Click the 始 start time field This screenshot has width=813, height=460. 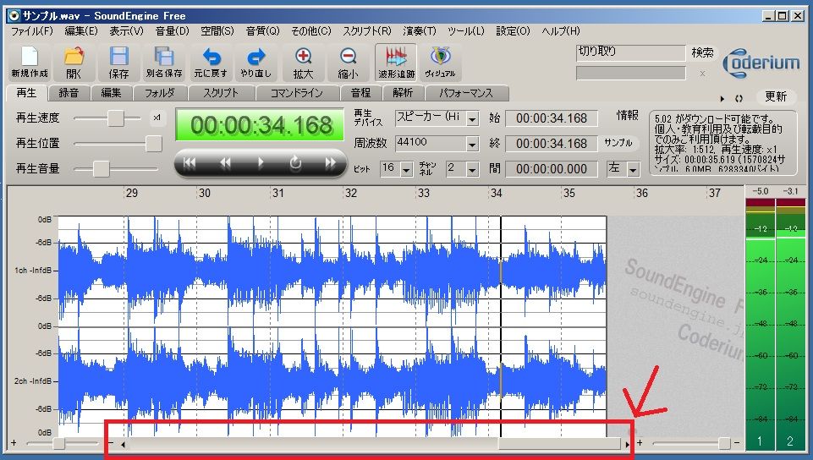[x=552, y=118]
